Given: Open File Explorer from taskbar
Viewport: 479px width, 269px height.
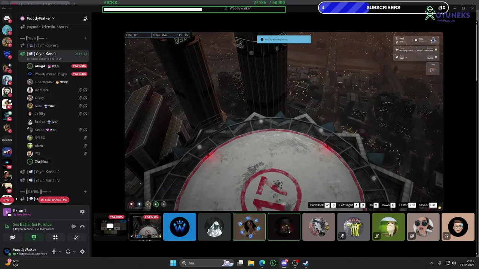Looking at the screenshot, I should pos(251,263).
